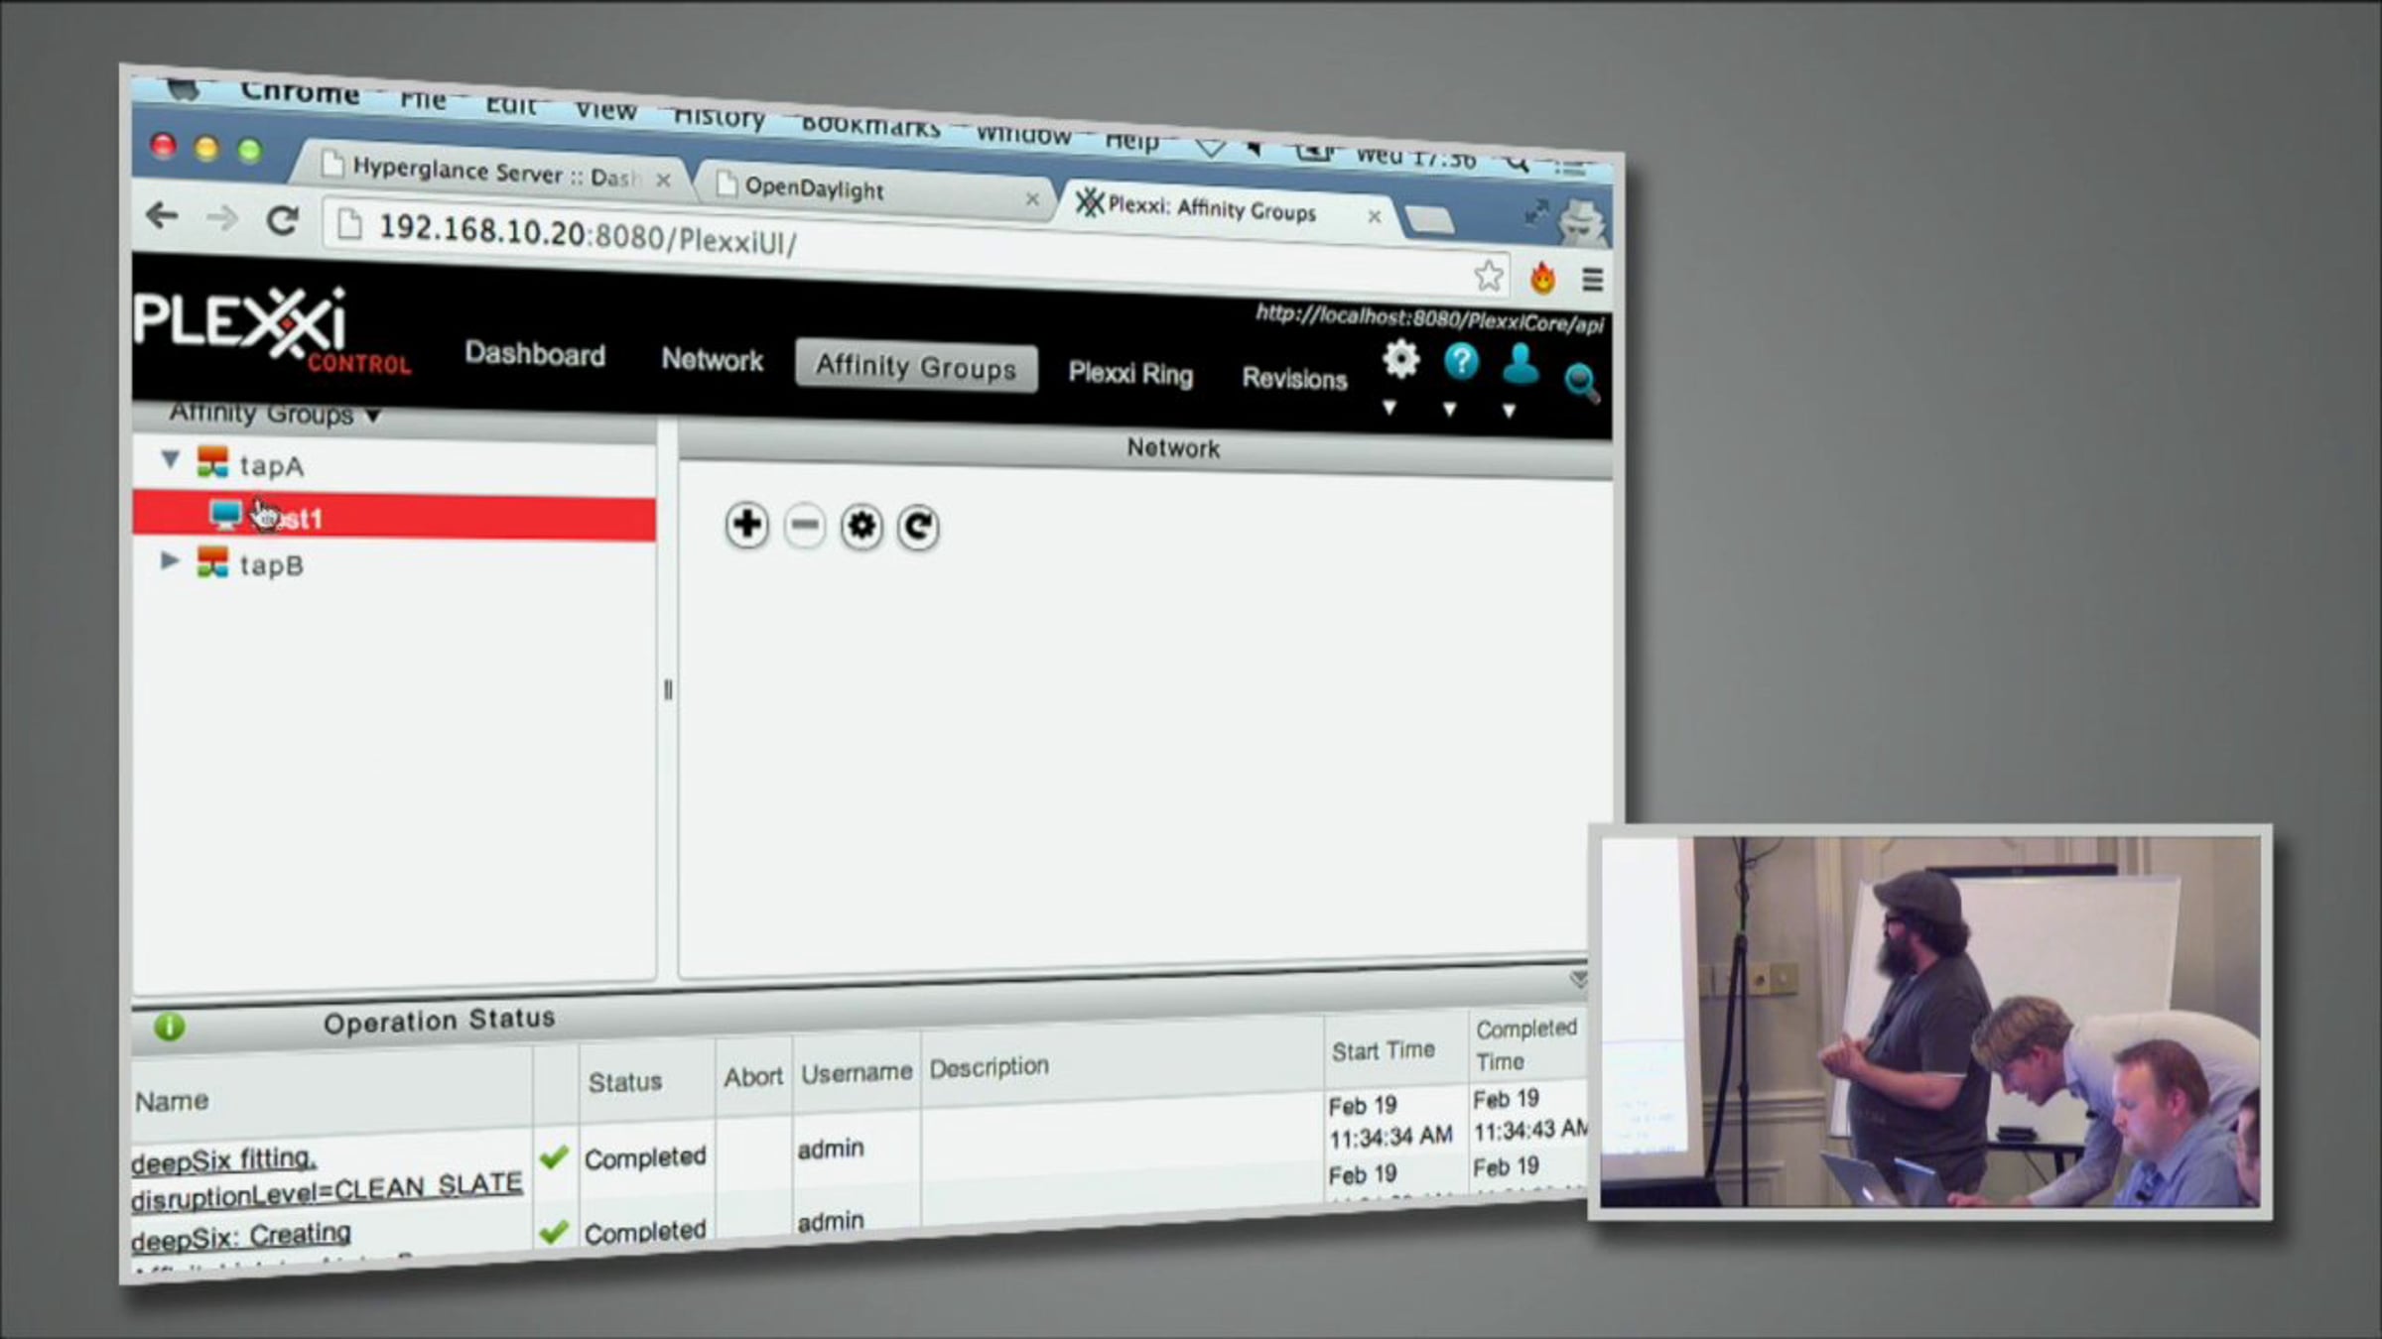2382x1339 pixels.
Task: Select the tapA tree item
Action: coord(271,465)
